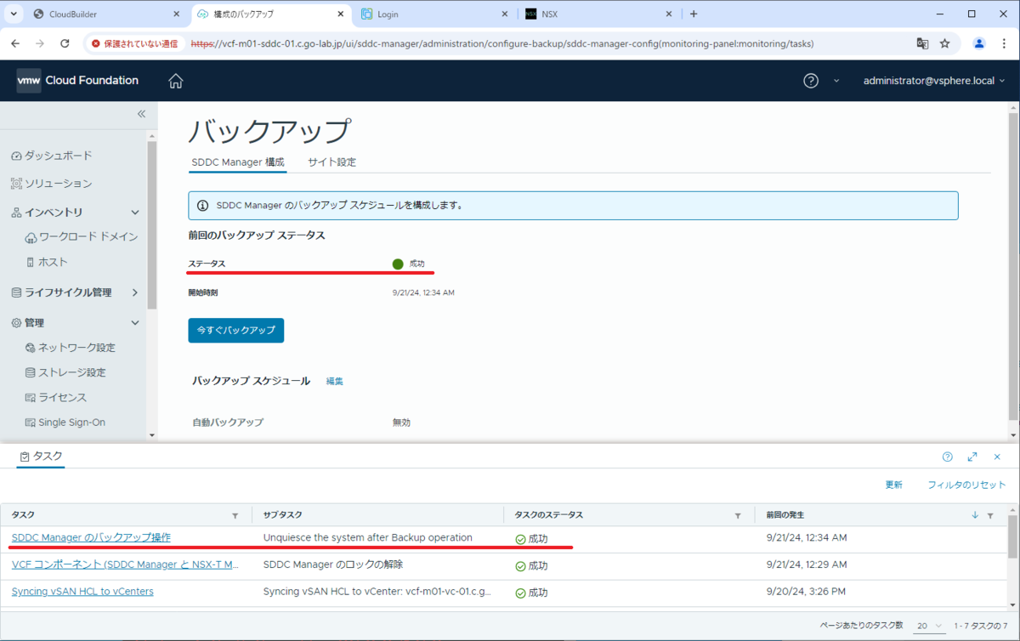Open ネットワーク設定 in sidebar
Screen dimensions: 1020x641
tap(71, 348)
